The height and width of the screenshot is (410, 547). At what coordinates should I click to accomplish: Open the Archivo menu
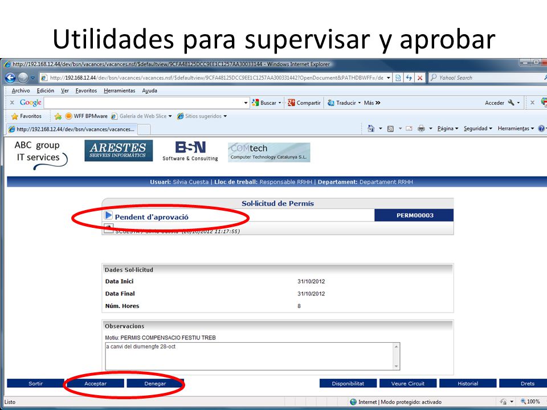[x=21, y=91]
